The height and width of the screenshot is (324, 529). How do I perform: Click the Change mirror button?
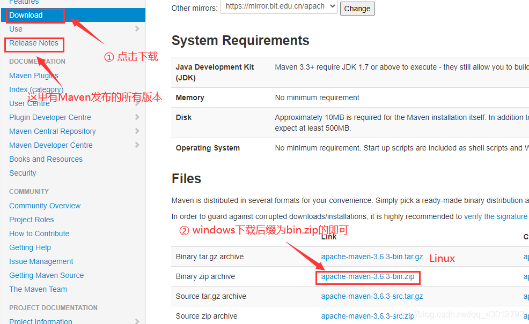[357, 9]
